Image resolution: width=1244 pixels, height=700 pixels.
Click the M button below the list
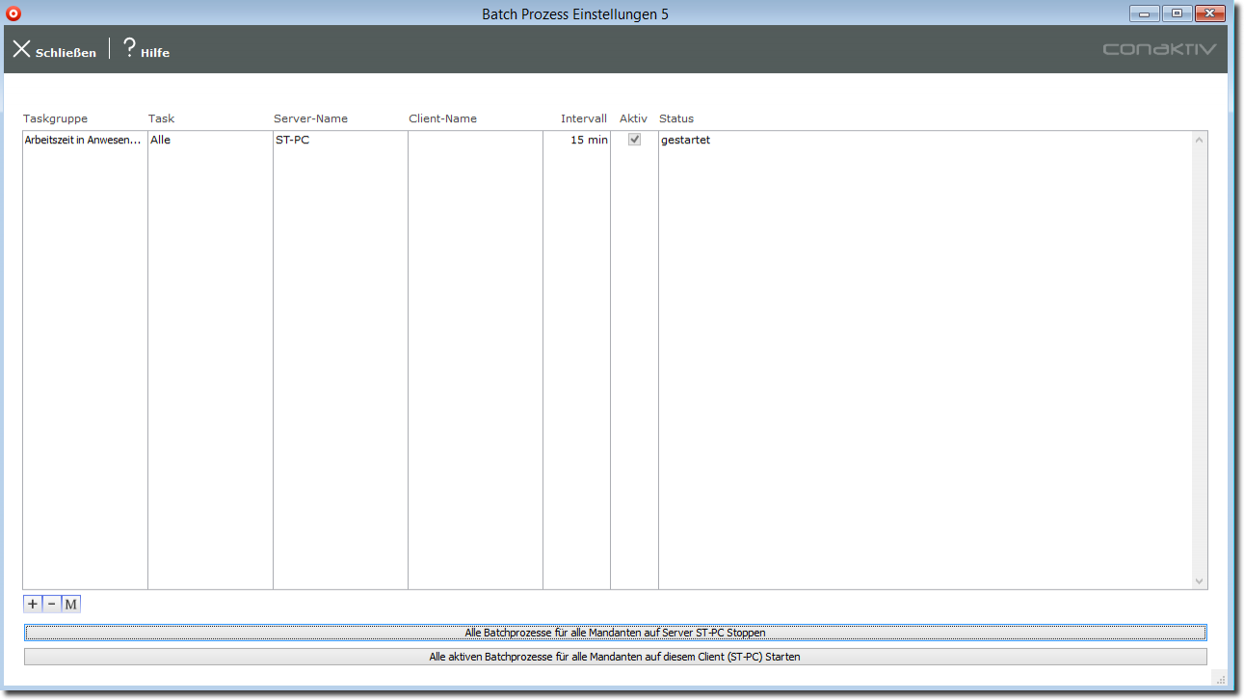tap(70, 604)
